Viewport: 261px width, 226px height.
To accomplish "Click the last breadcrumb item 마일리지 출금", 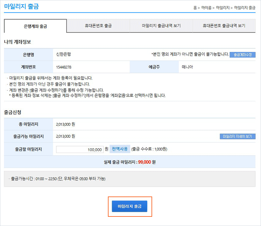I will pyautogui.click(x=244, y=7).
